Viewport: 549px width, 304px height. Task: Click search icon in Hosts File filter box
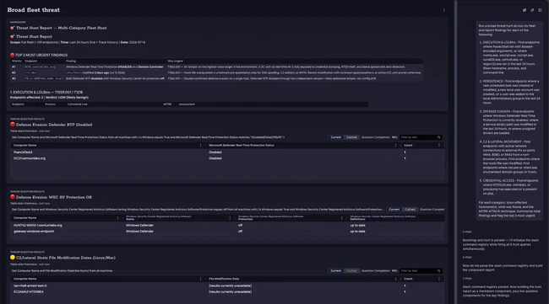(x=438, y=271)
